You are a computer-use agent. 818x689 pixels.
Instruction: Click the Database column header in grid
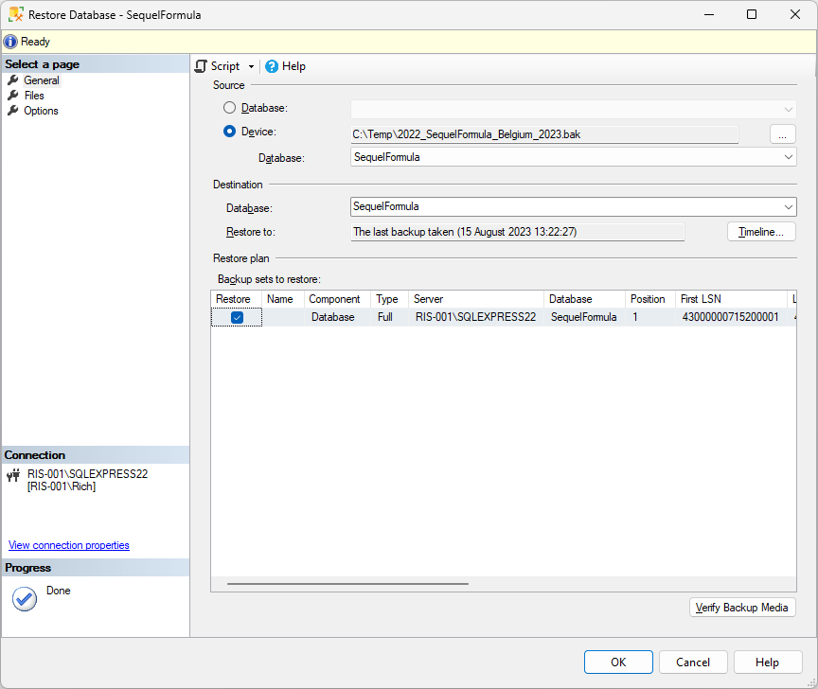coord(584,299)
